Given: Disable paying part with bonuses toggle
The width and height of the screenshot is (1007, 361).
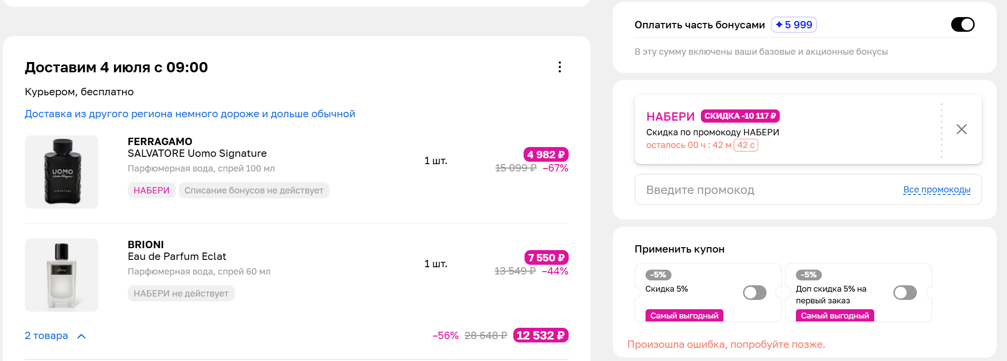Looking at the screenshot, I should coord(962,24).
